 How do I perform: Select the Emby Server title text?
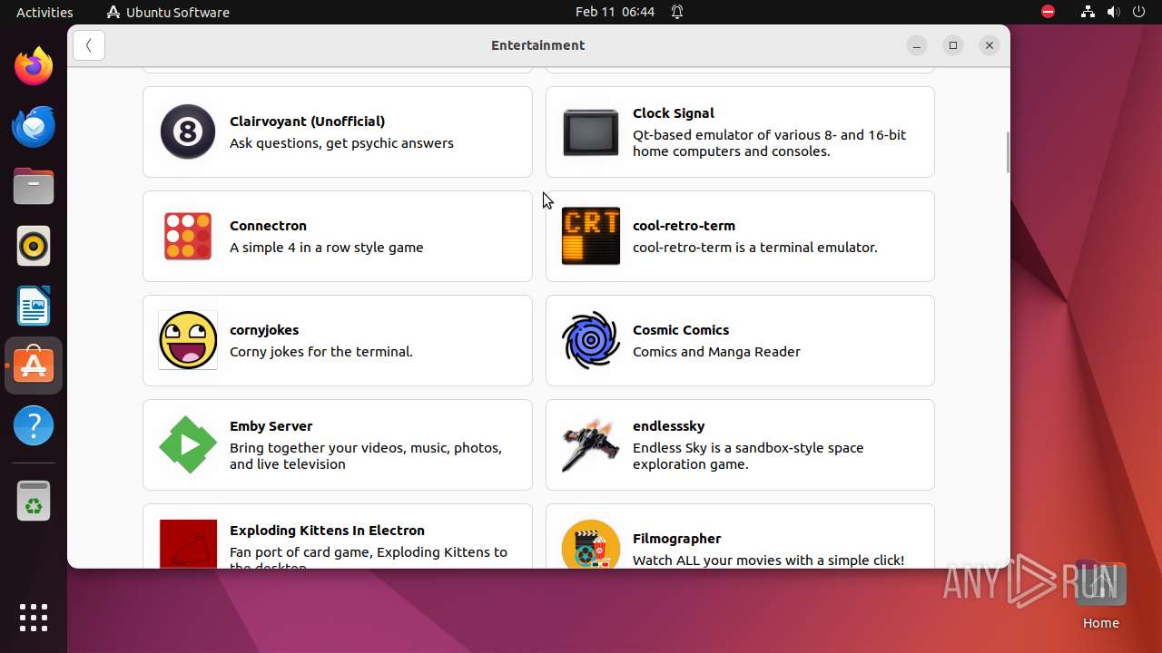click(271, 426)
